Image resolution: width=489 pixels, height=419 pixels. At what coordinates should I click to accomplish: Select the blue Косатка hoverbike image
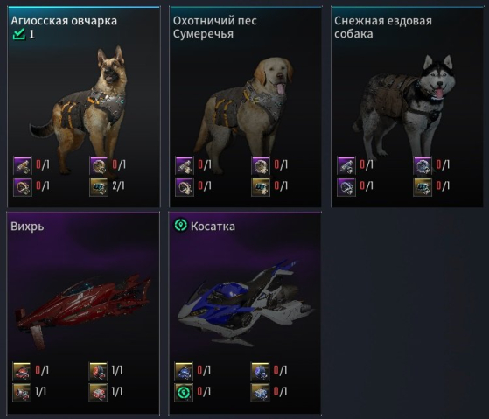(245, 303)
